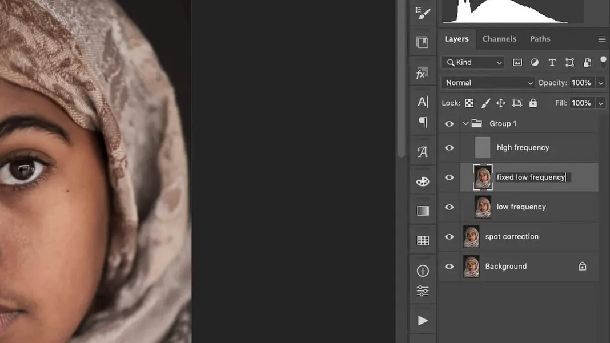
Task: Open the Adjustments sliders panel icon
Action: coord(423,291)
